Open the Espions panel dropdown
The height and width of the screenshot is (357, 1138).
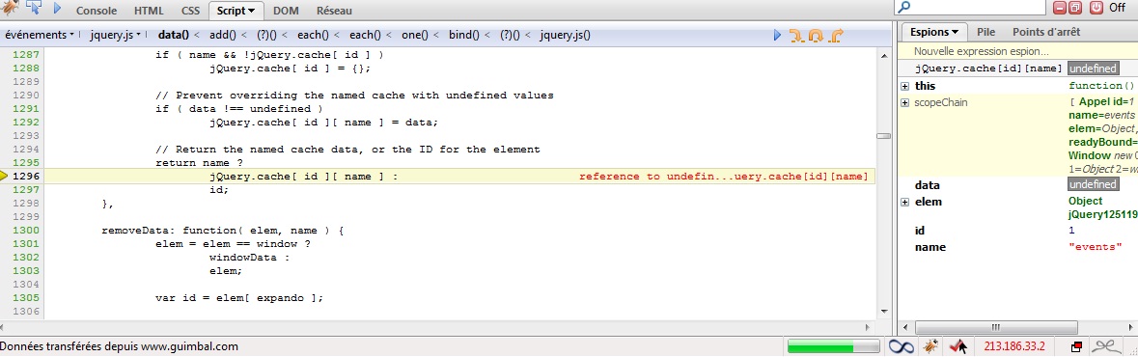click(x=934, y=32)
